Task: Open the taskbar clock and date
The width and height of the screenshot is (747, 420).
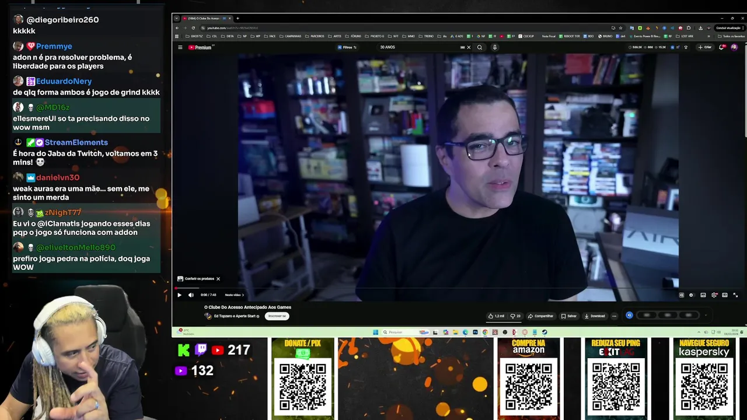Action: pos(731,332)
